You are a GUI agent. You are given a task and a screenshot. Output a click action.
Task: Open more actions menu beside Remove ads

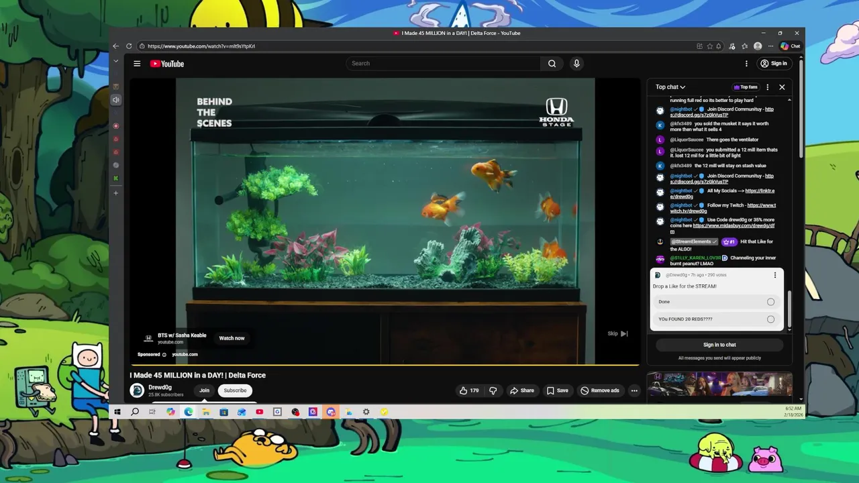click(634, 390)
